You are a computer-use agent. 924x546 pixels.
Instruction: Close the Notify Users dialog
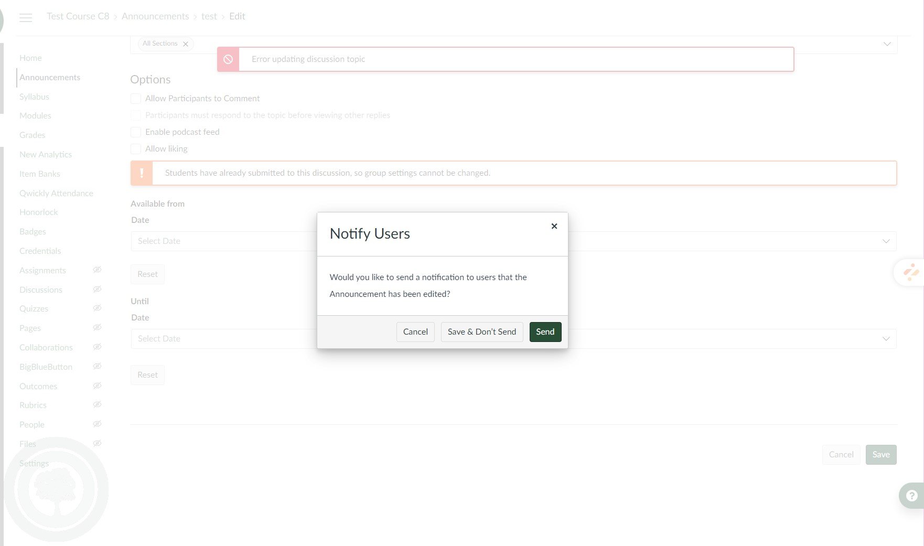[x=554, y=226]
